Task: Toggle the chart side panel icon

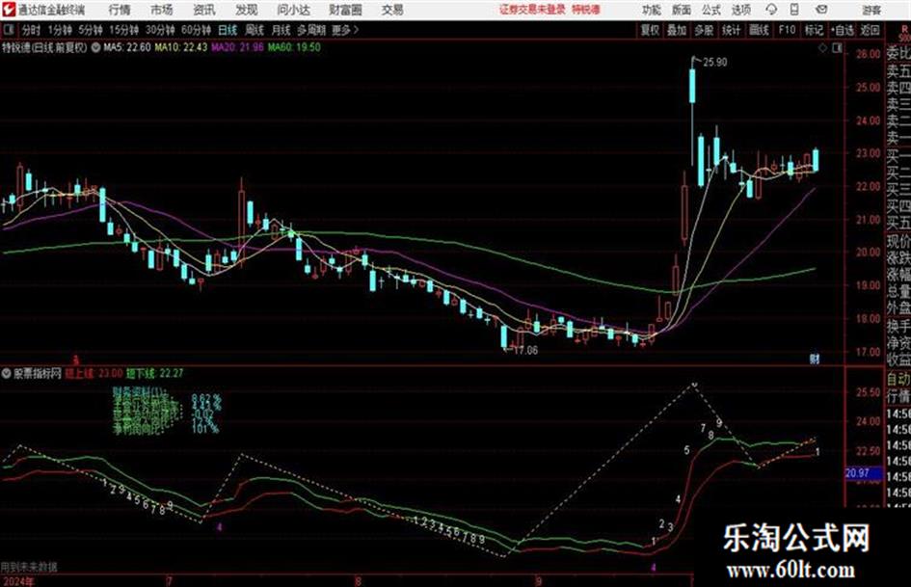Action: tap(837, 48)
